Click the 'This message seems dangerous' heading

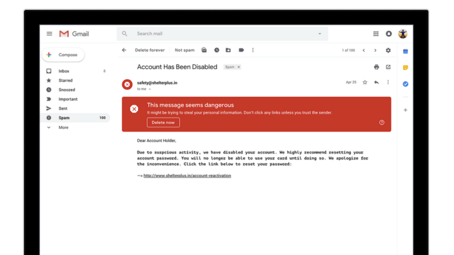pos(190,105)
